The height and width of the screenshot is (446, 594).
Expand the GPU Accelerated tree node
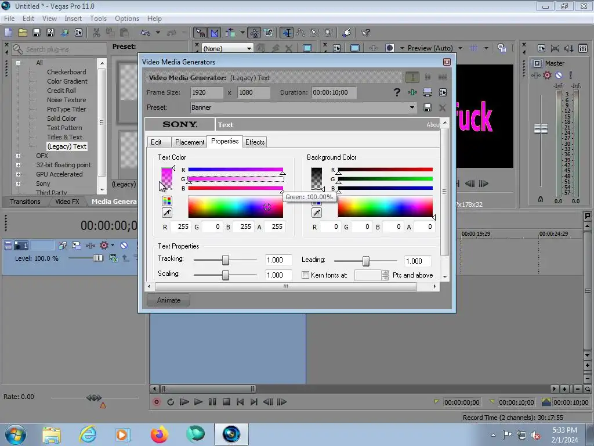click(x=18, y=174)
